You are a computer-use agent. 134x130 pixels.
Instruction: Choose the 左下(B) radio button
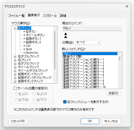click(16, 100)
